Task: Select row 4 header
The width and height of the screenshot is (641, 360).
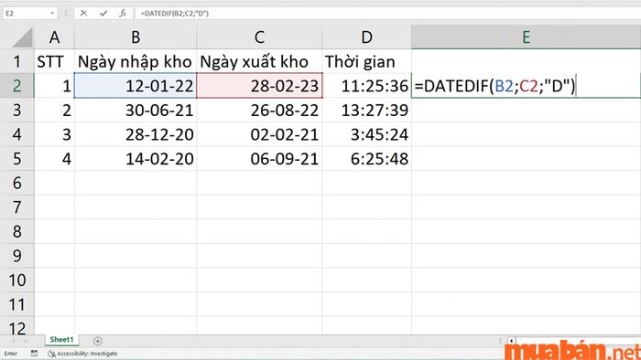Action: tap(16, 134)
